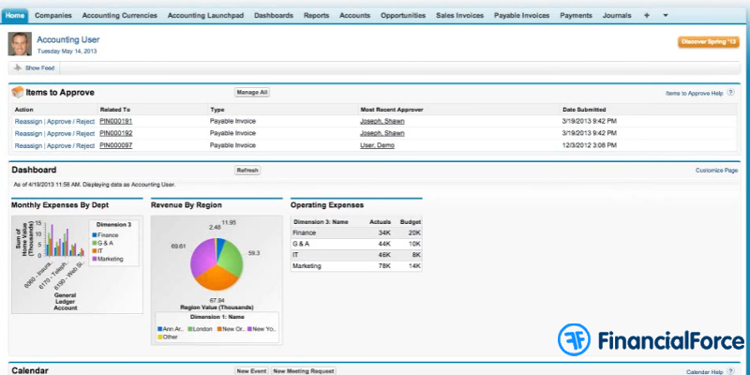Open payable invoice PIN000191 link
The height and width of the screenshot is (375, 750).
click(116, 121)
